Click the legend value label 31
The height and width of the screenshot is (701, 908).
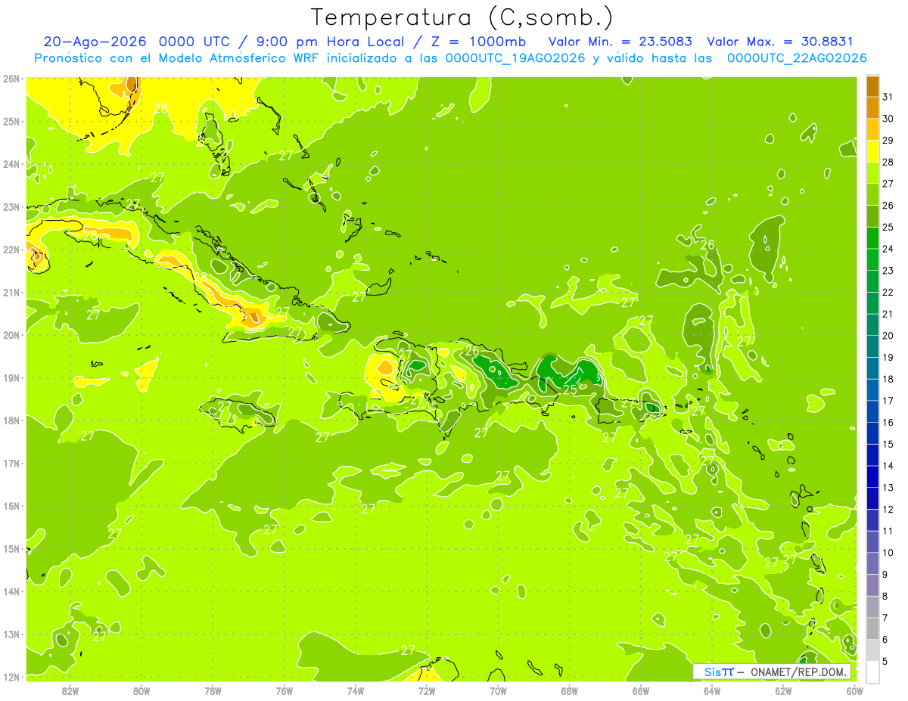[x=888, y=97]
